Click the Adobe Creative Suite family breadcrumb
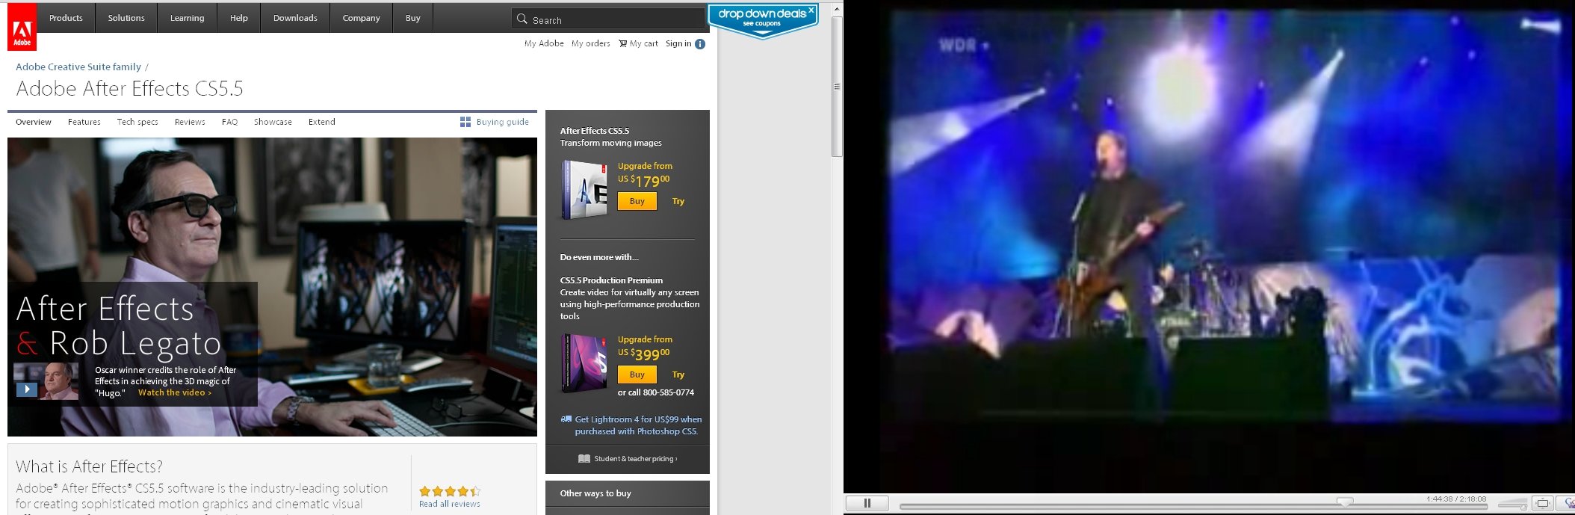The image size is (1575, 515). (78, 67)
